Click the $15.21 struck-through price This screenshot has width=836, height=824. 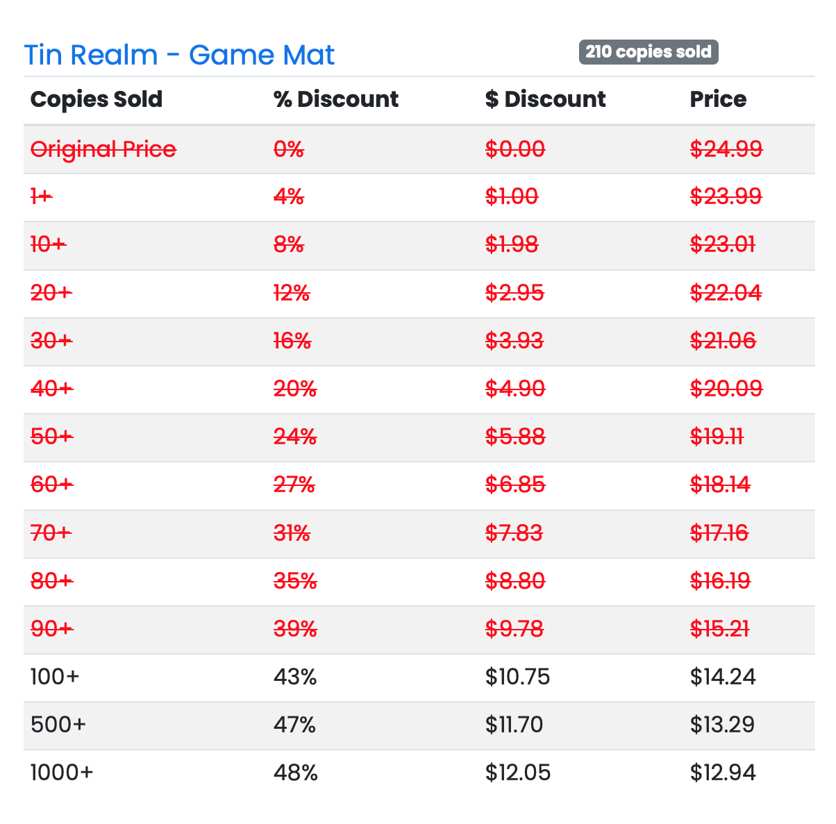719,629
